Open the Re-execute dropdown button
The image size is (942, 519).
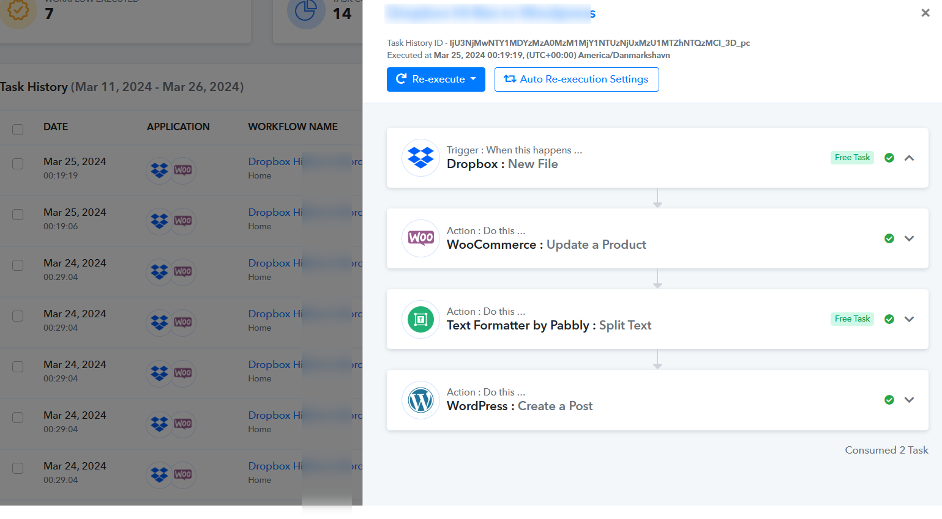436,79
